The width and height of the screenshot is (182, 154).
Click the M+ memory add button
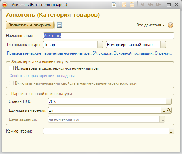[150, 5]
